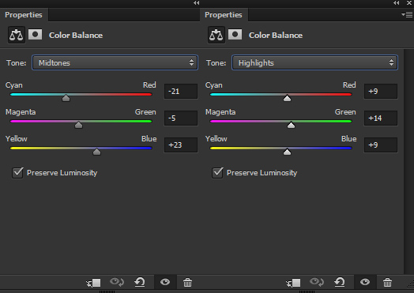
Task: Toggle Preserve Luminosity in Highlights panel
Action: 217,173
